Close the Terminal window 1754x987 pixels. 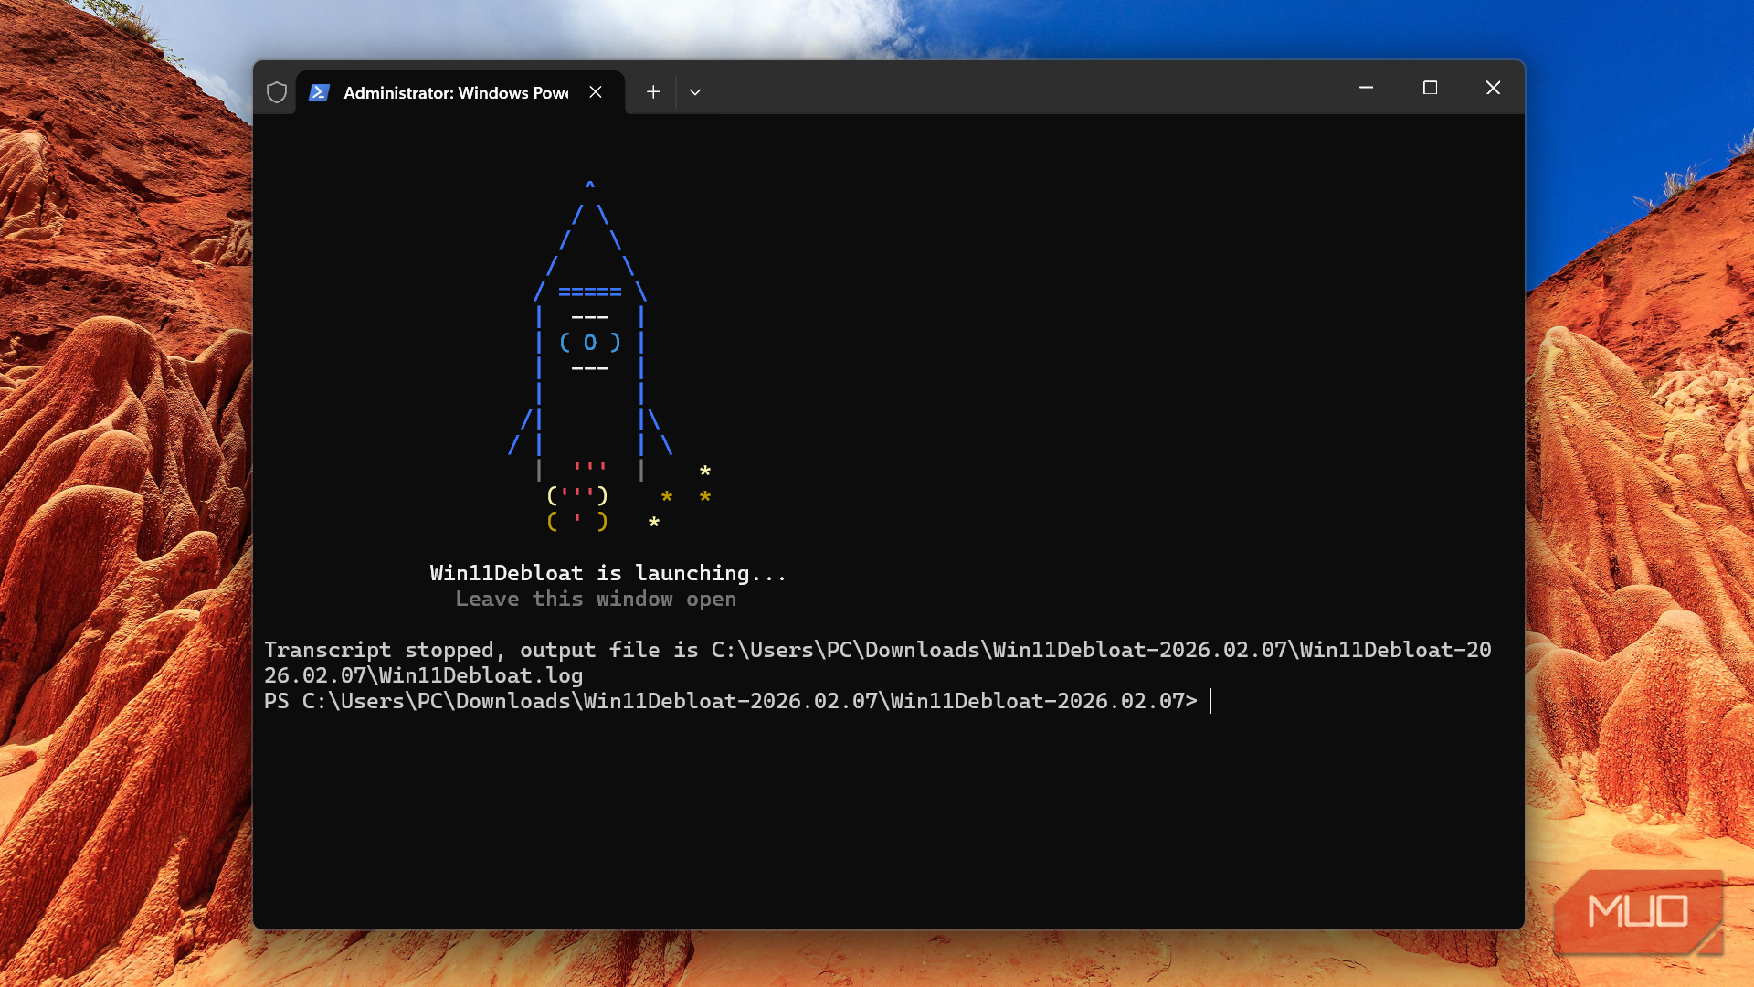coord(1493,88)
